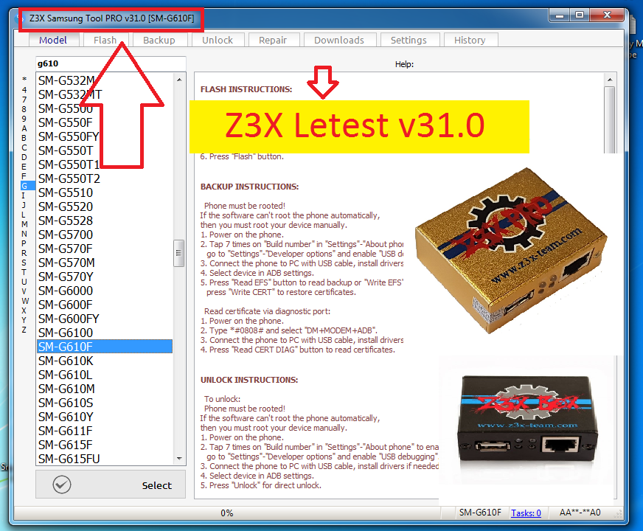This screenshot has width=643, height=531.
Task: View the History tab
Action: (x=470, y=41)
